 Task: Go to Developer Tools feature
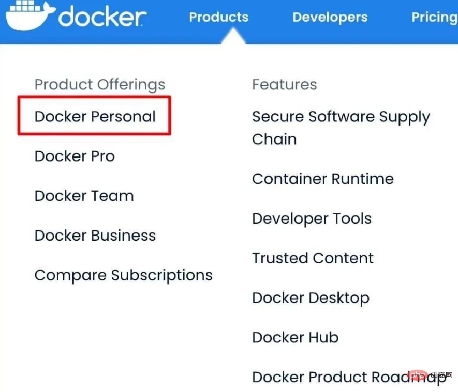pos(312,218)
